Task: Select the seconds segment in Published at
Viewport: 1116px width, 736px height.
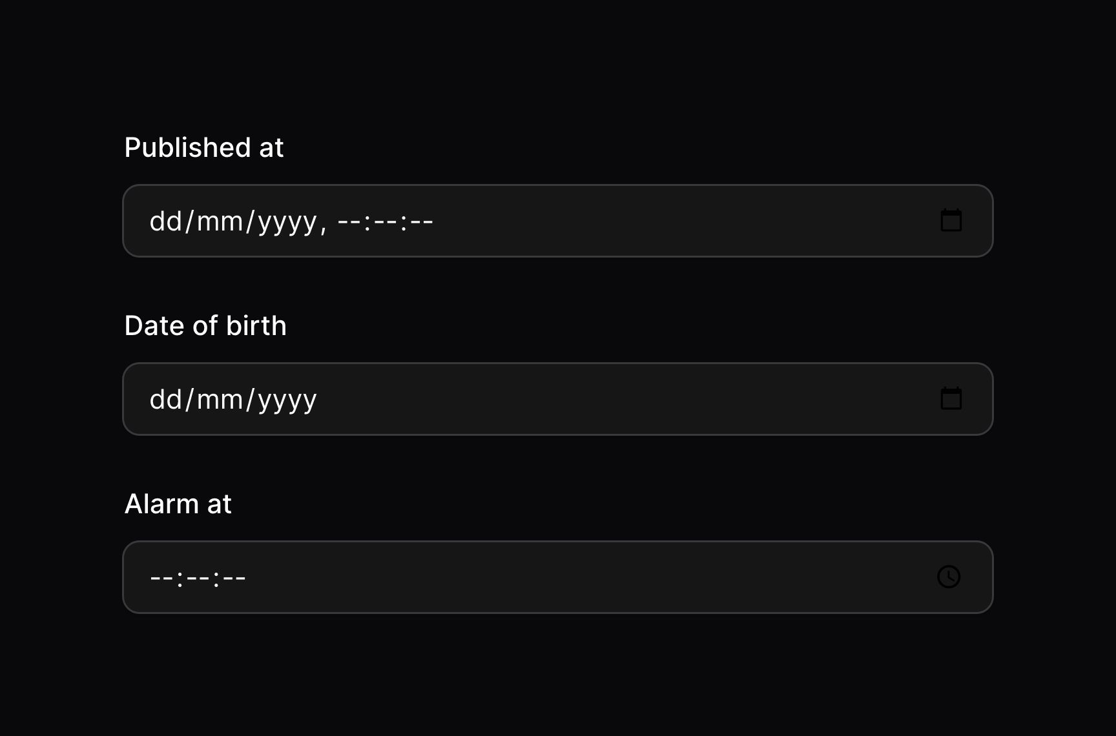Action: [x=422, y=221]
